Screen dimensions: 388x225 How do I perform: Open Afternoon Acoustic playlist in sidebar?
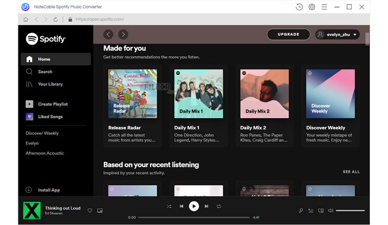45,153
